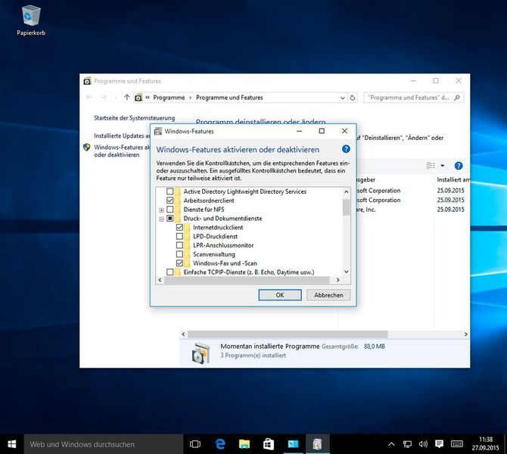
Task: Check the Dienste für NFS checkbox
Action: pyautogui.click(x=170, y=210)
